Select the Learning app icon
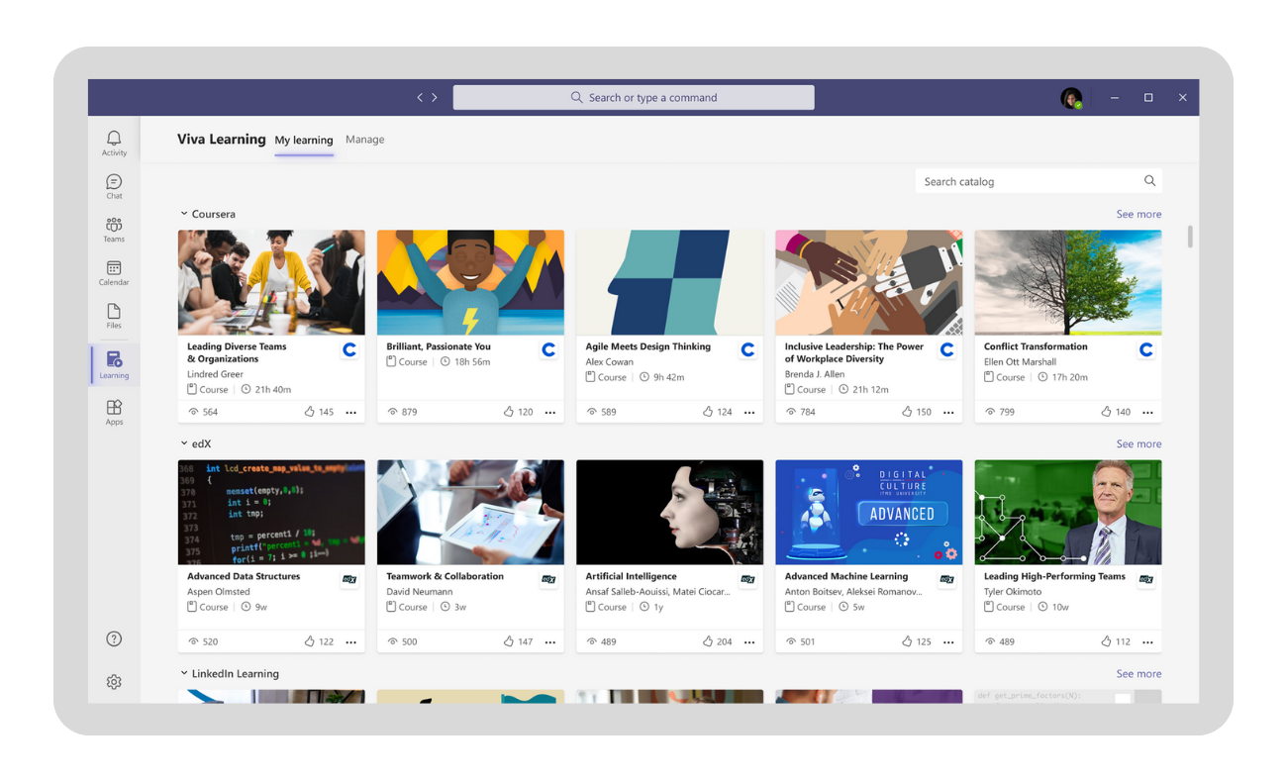Viewport: 1287px width, 782px height. (x=114, y=364)
